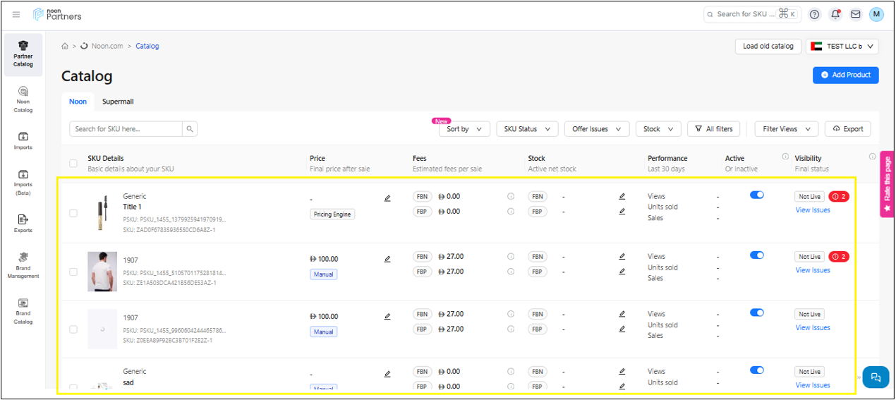Open the chat support icon
This screenshot has width=896, height=400.
[x=876, y=377]
